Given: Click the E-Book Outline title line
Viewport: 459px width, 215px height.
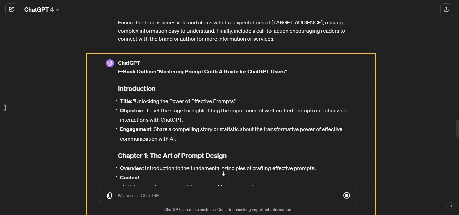Looking at the screenshot, I should pyautogui.click(x=202, y=72).
